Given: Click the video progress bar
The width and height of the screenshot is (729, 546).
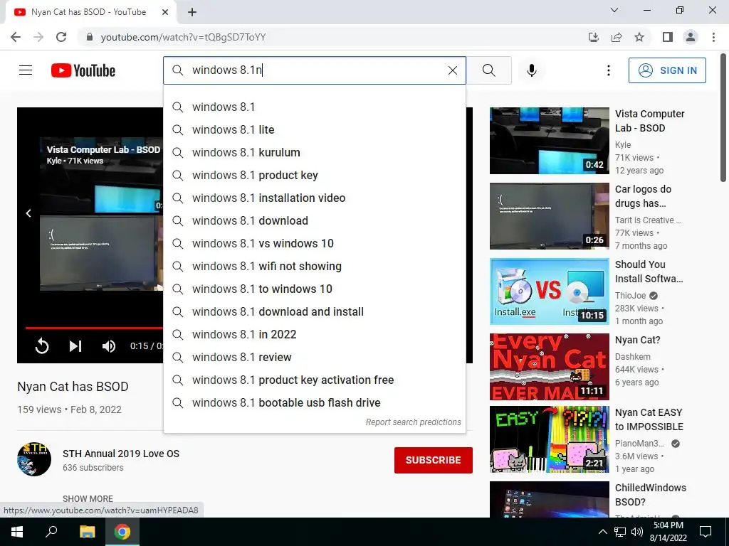Looking at the screenshot, I should click(94, 328).
